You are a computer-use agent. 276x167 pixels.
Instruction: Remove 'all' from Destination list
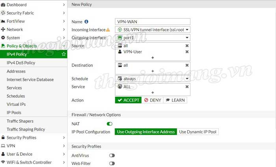(x=187, y=65)
